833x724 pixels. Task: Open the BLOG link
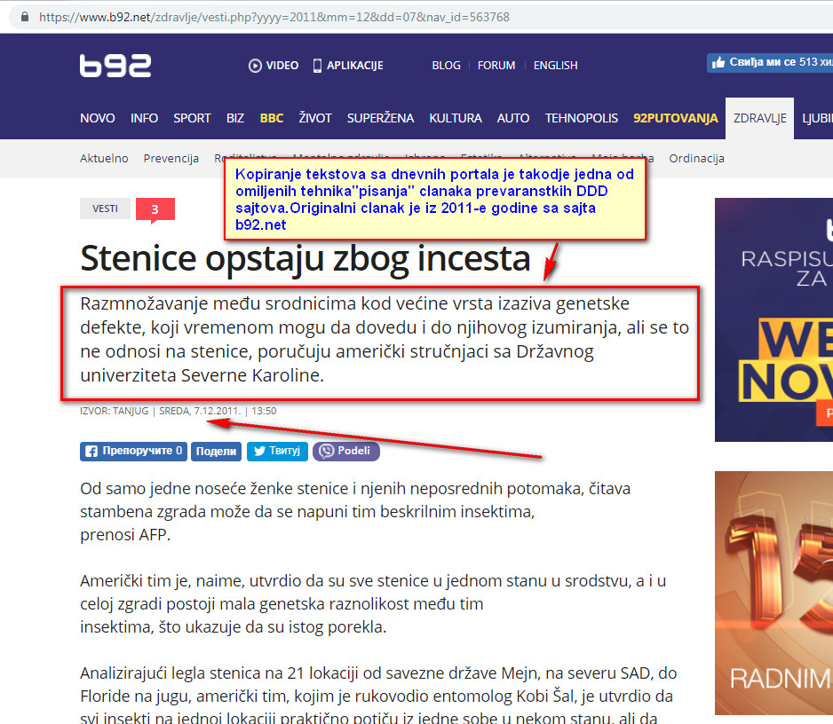tap(446, 66)
